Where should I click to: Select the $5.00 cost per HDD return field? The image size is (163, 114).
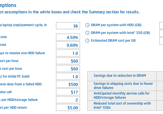pyautogui.click(x=68, y=107)
